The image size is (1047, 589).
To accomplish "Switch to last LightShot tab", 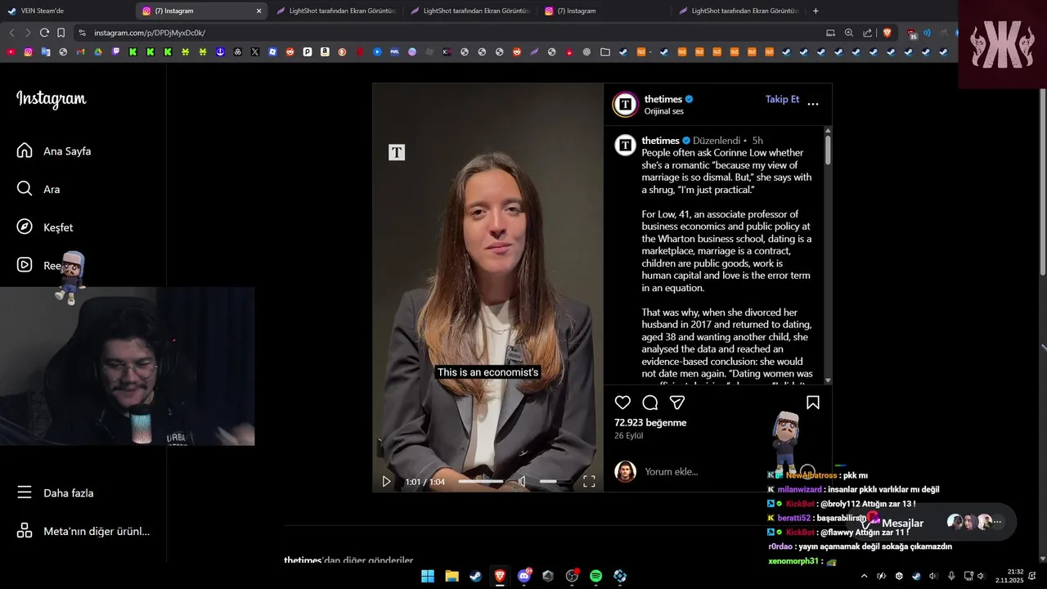I will [x=739, y=11].
